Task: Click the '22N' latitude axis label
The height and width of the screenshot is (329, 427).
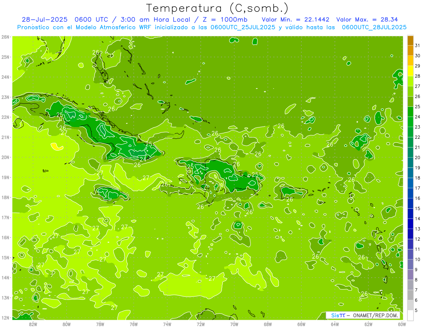Action: 5,117
